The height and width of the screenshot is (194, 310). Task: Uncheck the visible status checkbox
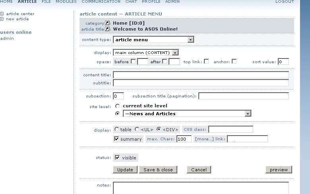tap(117, 157)
